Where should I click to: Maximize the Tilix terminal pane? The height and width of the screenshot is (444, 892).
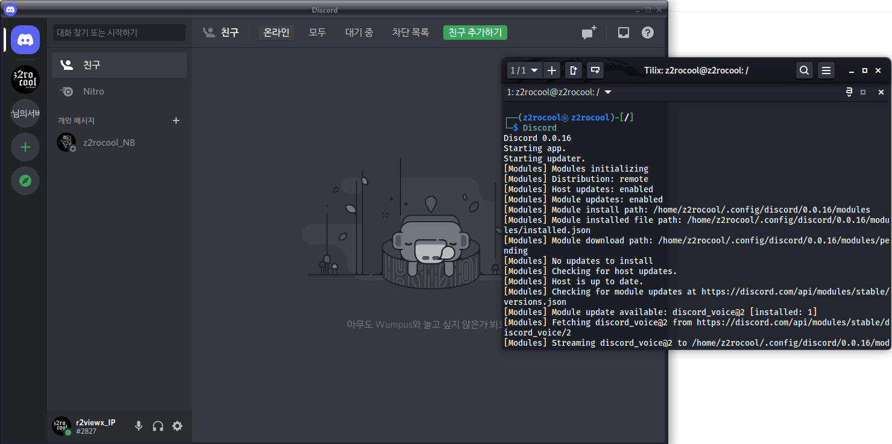click(863, 92)
